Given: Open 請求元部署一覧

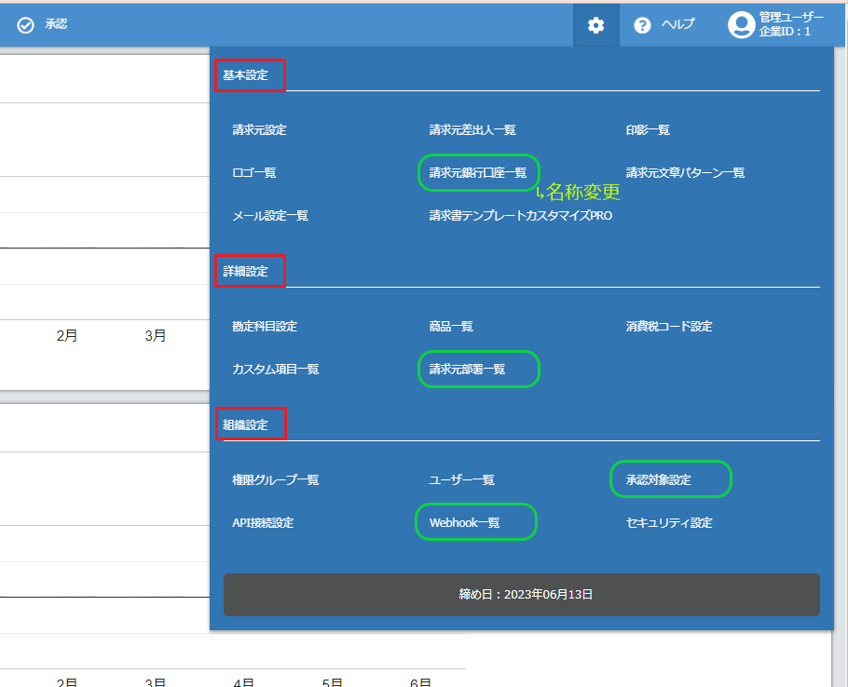Looking at the screenshot, I should pyautogui.click(x=478, y=369).
